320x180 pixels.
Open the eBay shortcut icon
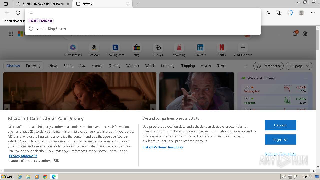click(137, 47)
